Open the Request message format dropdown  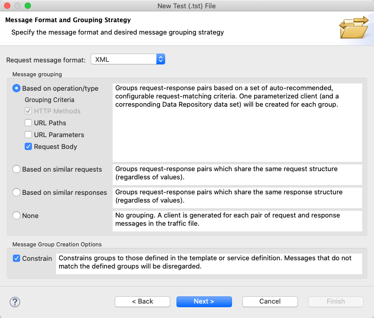click(128, 59)
